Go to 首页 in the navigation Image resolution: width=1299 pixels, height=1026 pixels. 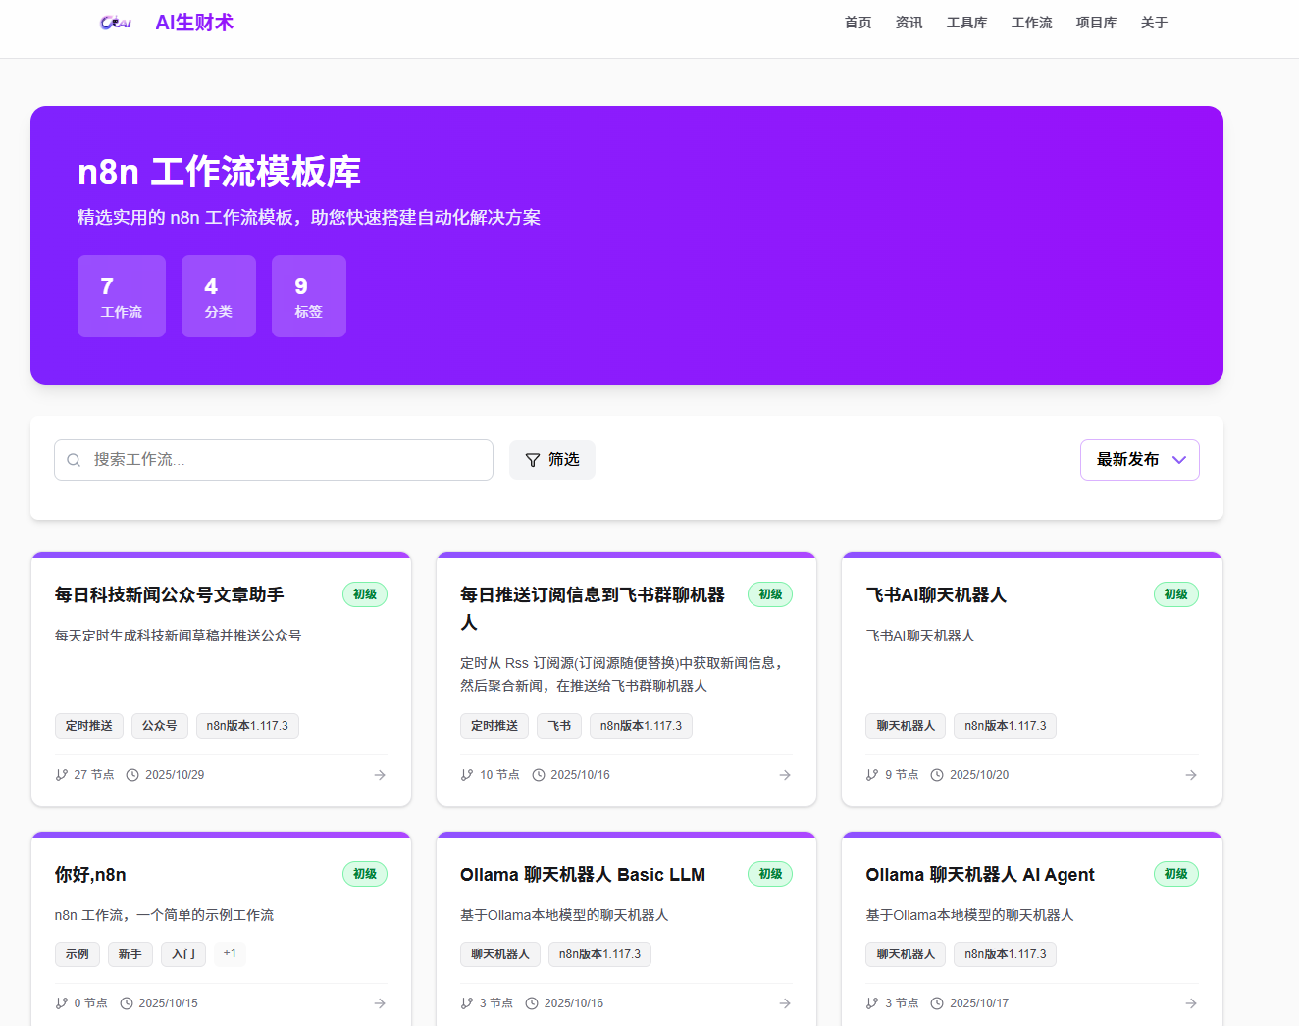(857, 23)
